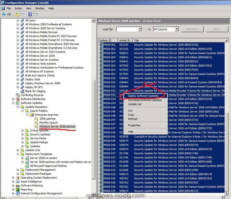Click the tree pane scroll up arrow
Screen dimensions: 231x199
click(x=93, y=20)
